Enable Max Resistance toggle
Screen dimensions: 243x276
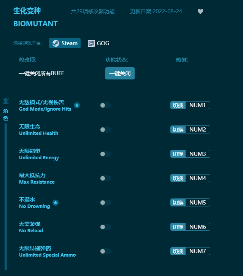pos(105,178)
